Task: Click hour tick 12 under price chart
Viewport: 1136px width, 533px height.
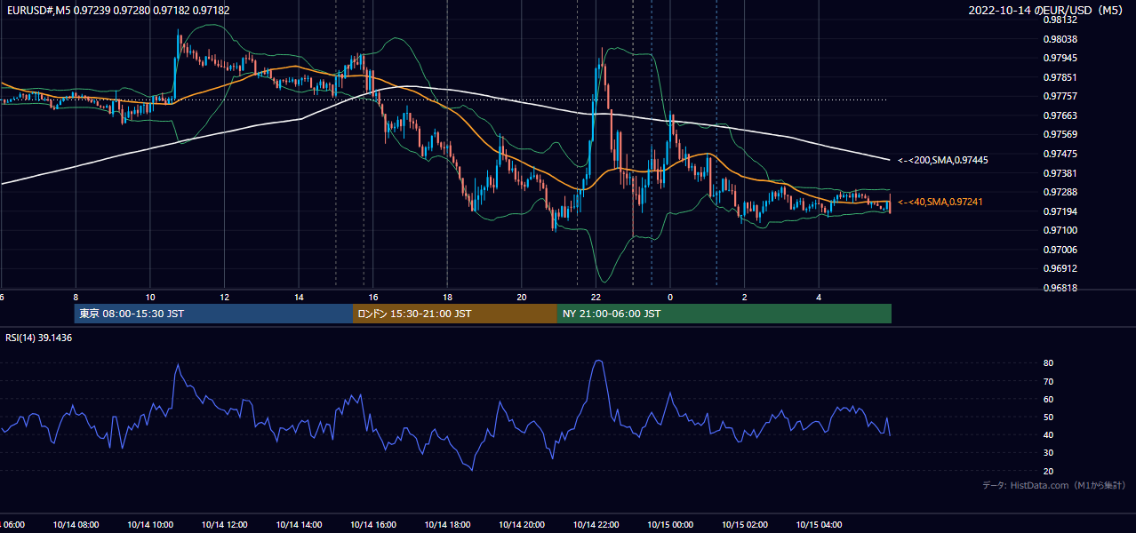Action: pos(225,297)
